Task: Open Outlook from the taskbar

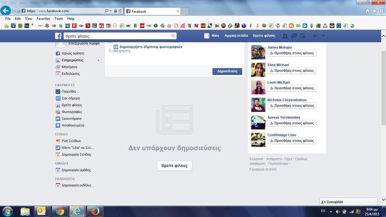Action: click(x=41, y=211)
